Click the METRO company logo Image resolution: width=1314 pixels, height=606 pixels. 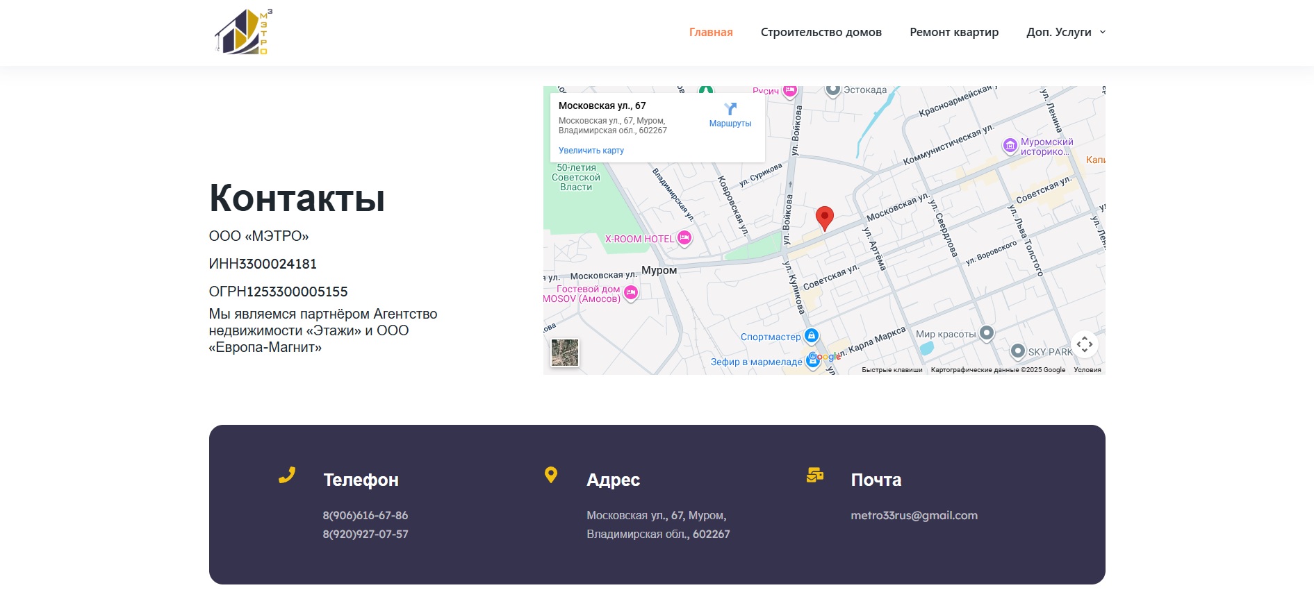tap(243, 32)
